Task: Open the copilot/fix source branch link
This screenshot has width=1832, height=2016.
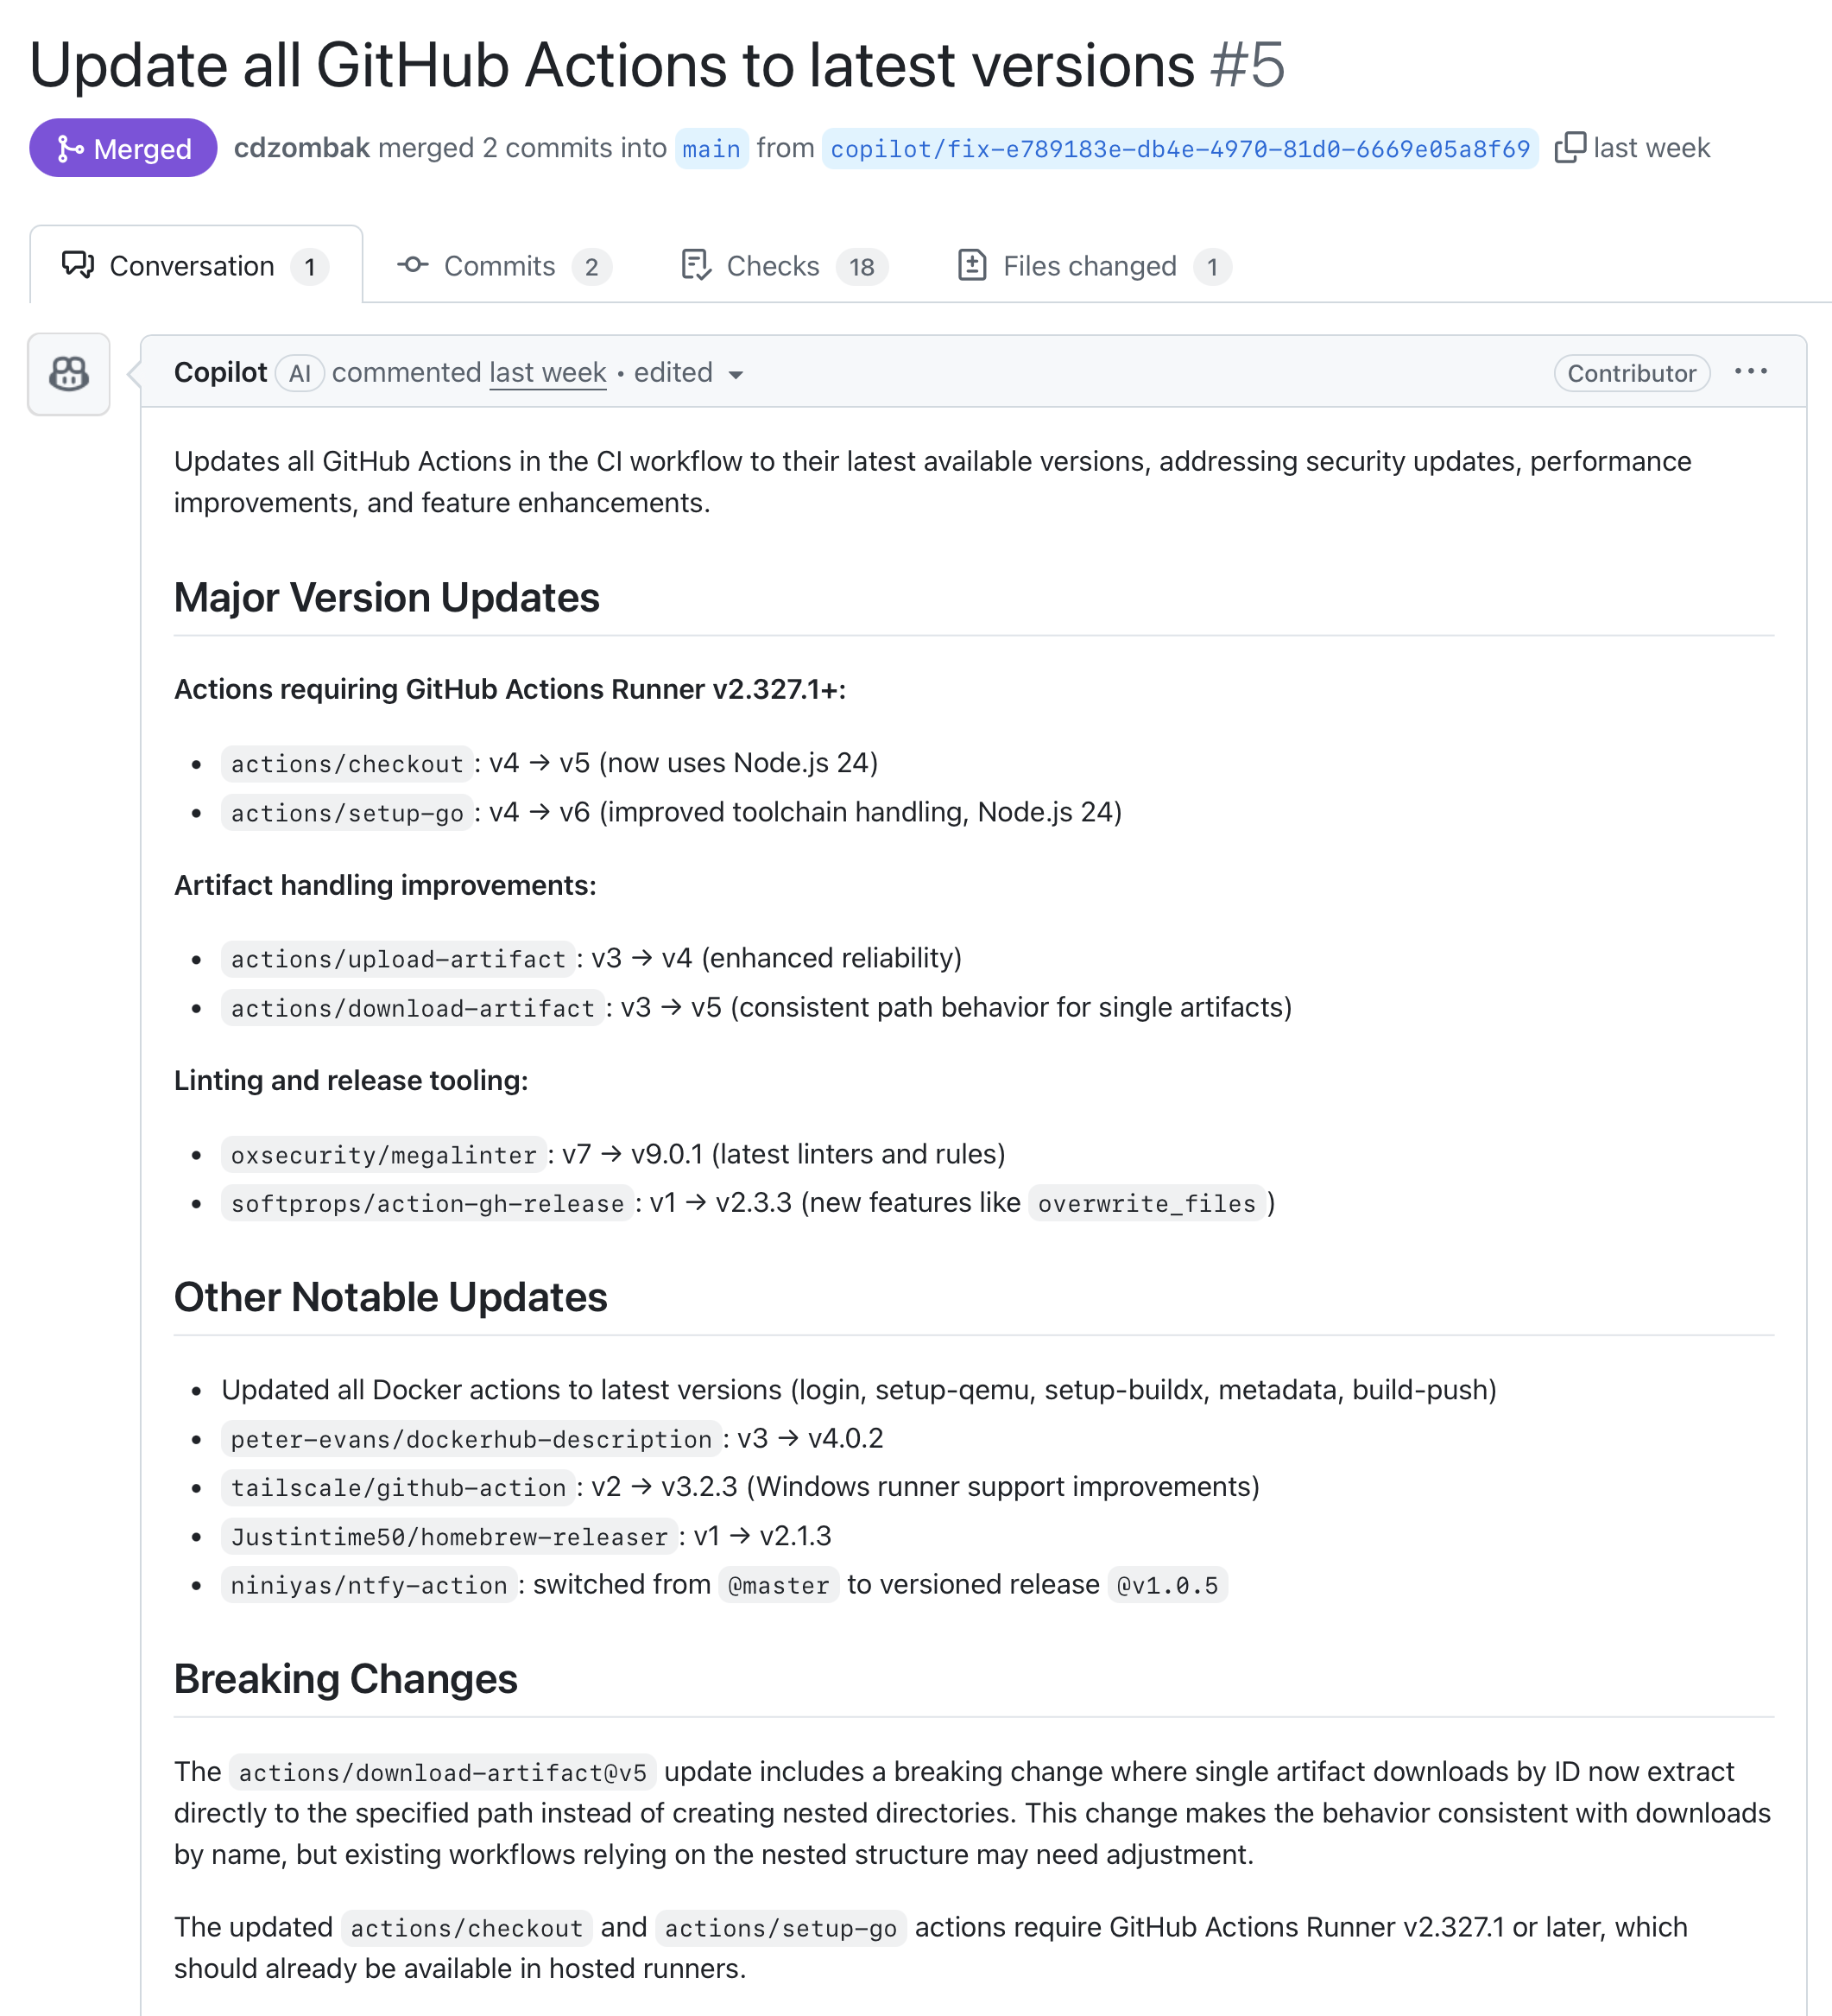Action: click(x=1179, y=149)
